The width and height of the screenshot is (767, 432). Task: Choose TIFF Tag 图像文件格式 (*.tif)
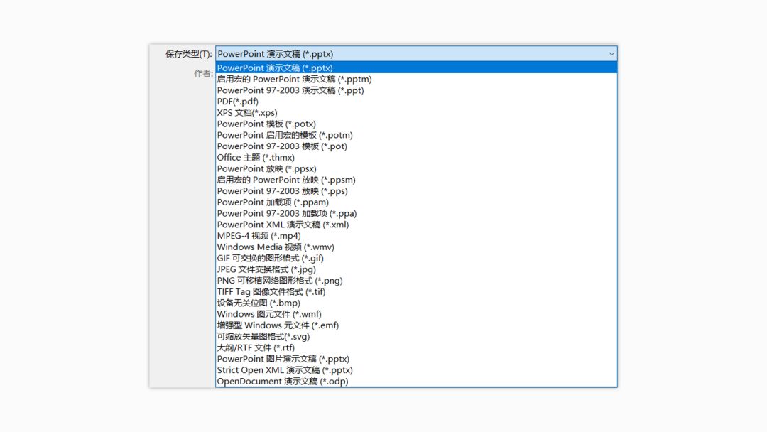(416, 292)
